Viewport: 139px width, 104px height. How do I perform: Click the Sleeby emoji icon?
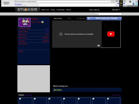pyautogui.click(x=42, y=22)
